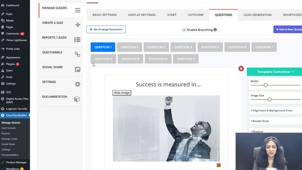The width and height of the screenshot is (302, 170).
Task: Click the Users icon in sidebar
Action: (3, 70)
